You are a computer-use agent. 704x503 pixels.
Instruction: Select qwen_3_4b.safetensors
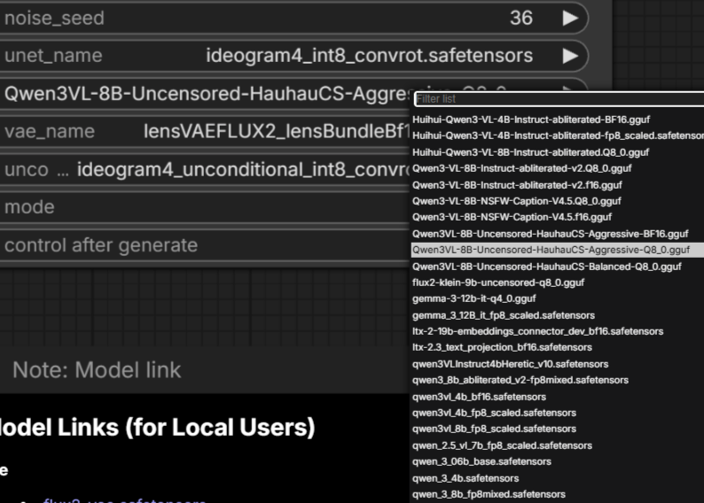(x=558, y=479)
